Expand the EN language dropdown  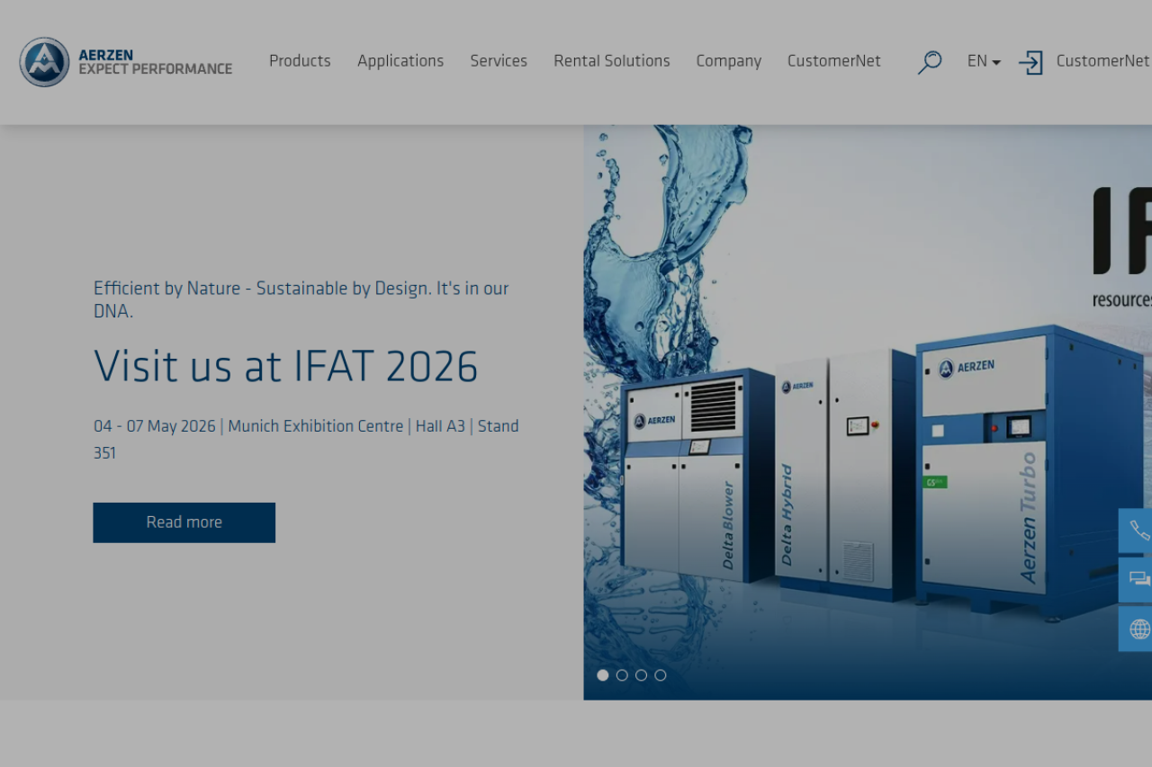(984, 61)
